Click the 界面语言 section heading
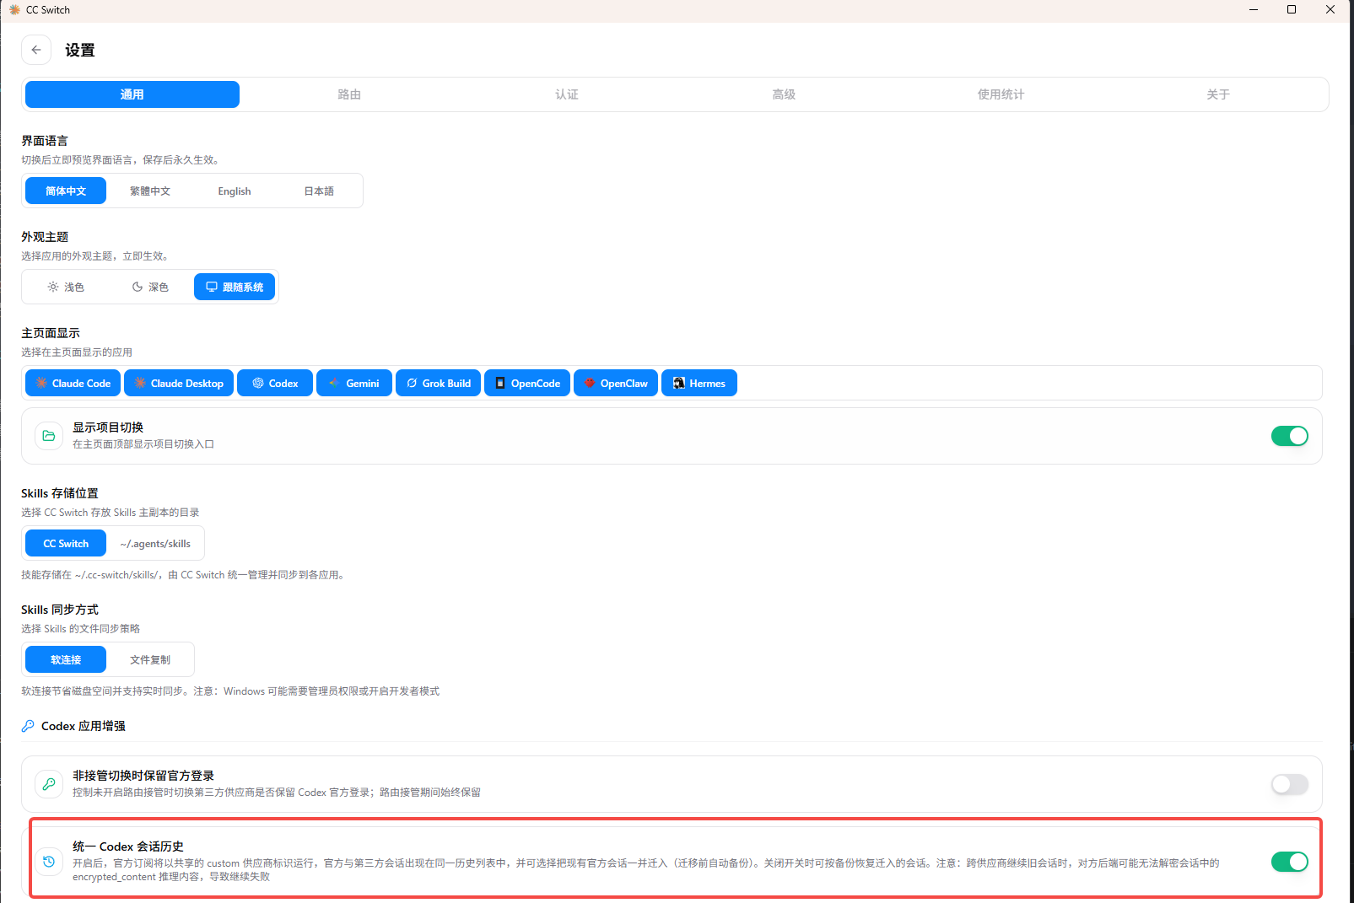 coord(45,141)
